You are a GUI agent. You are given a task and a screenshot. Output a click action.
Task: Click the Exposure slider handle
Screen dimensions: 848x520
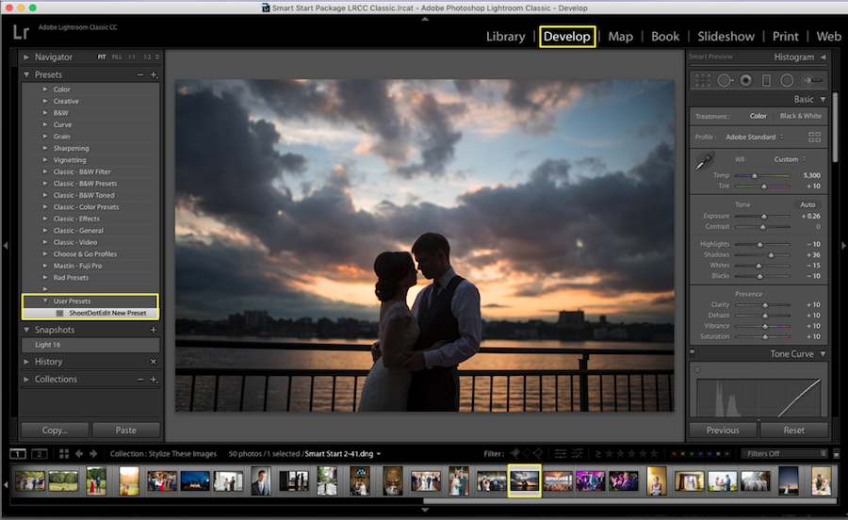tap(763, 217)
